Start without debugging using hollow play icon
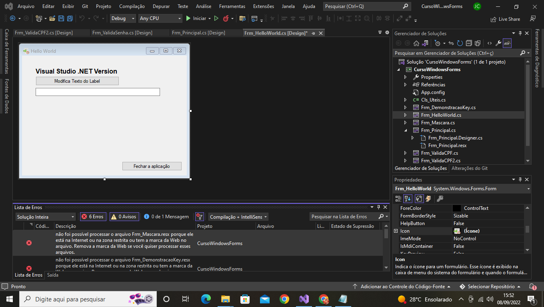Image resolution: width=544 pixels, height=307 pixels. point(216,18)
